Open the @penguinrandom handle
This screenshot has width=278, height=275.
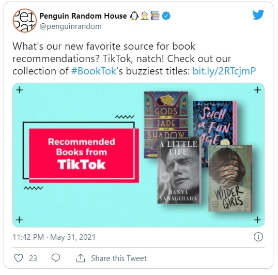[70, 26]
